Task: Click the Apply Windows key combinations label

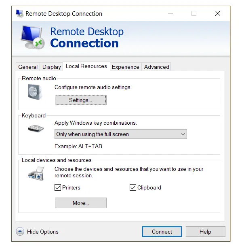Action: (x=96, y=123)
